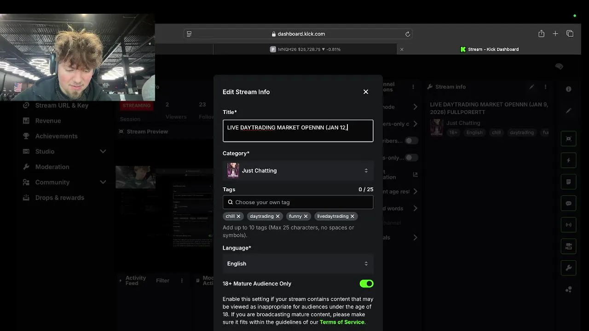Toggle the emotes-only switch
The image size is (589, 331).
(x=411, y=158)
